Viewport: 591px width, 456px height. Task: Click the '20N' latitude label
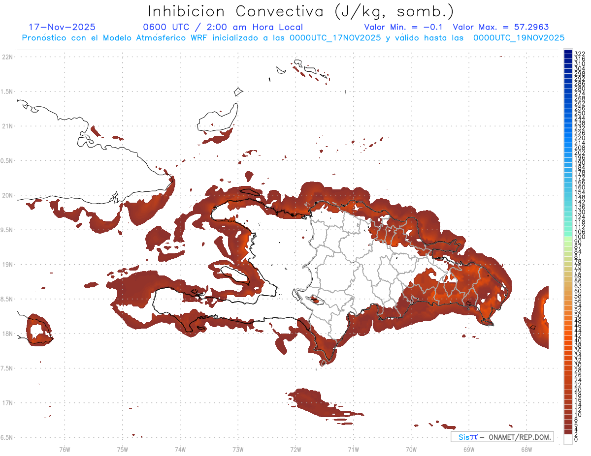(7, 195)
